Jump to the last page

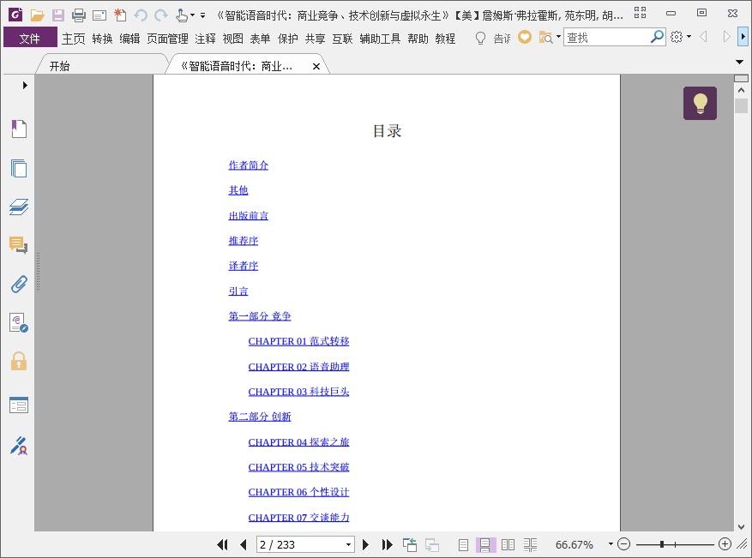pyautogui.click(x=387, y=544)
